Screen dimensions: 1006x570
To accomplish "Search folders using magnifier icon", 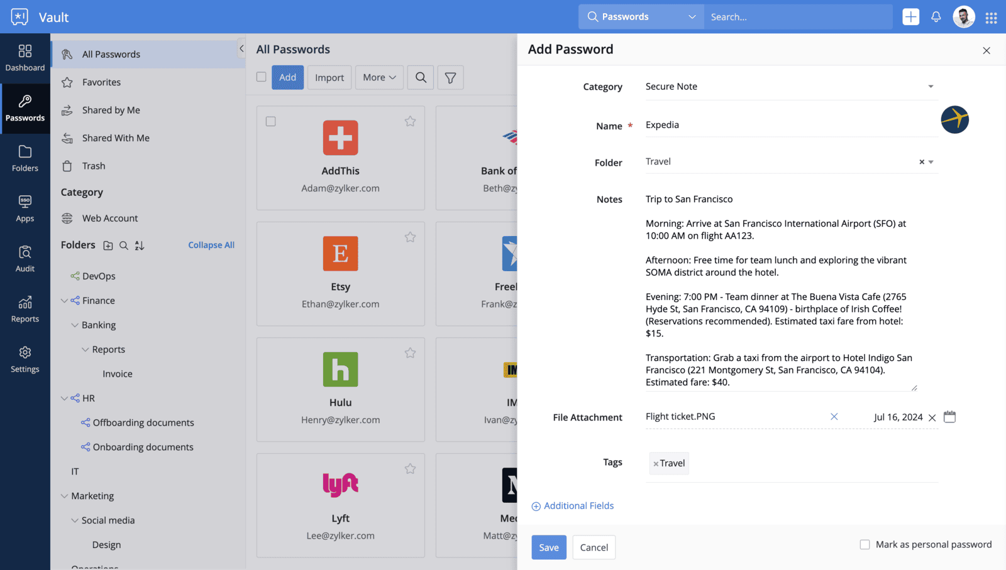I will click(x=124, y=245).
